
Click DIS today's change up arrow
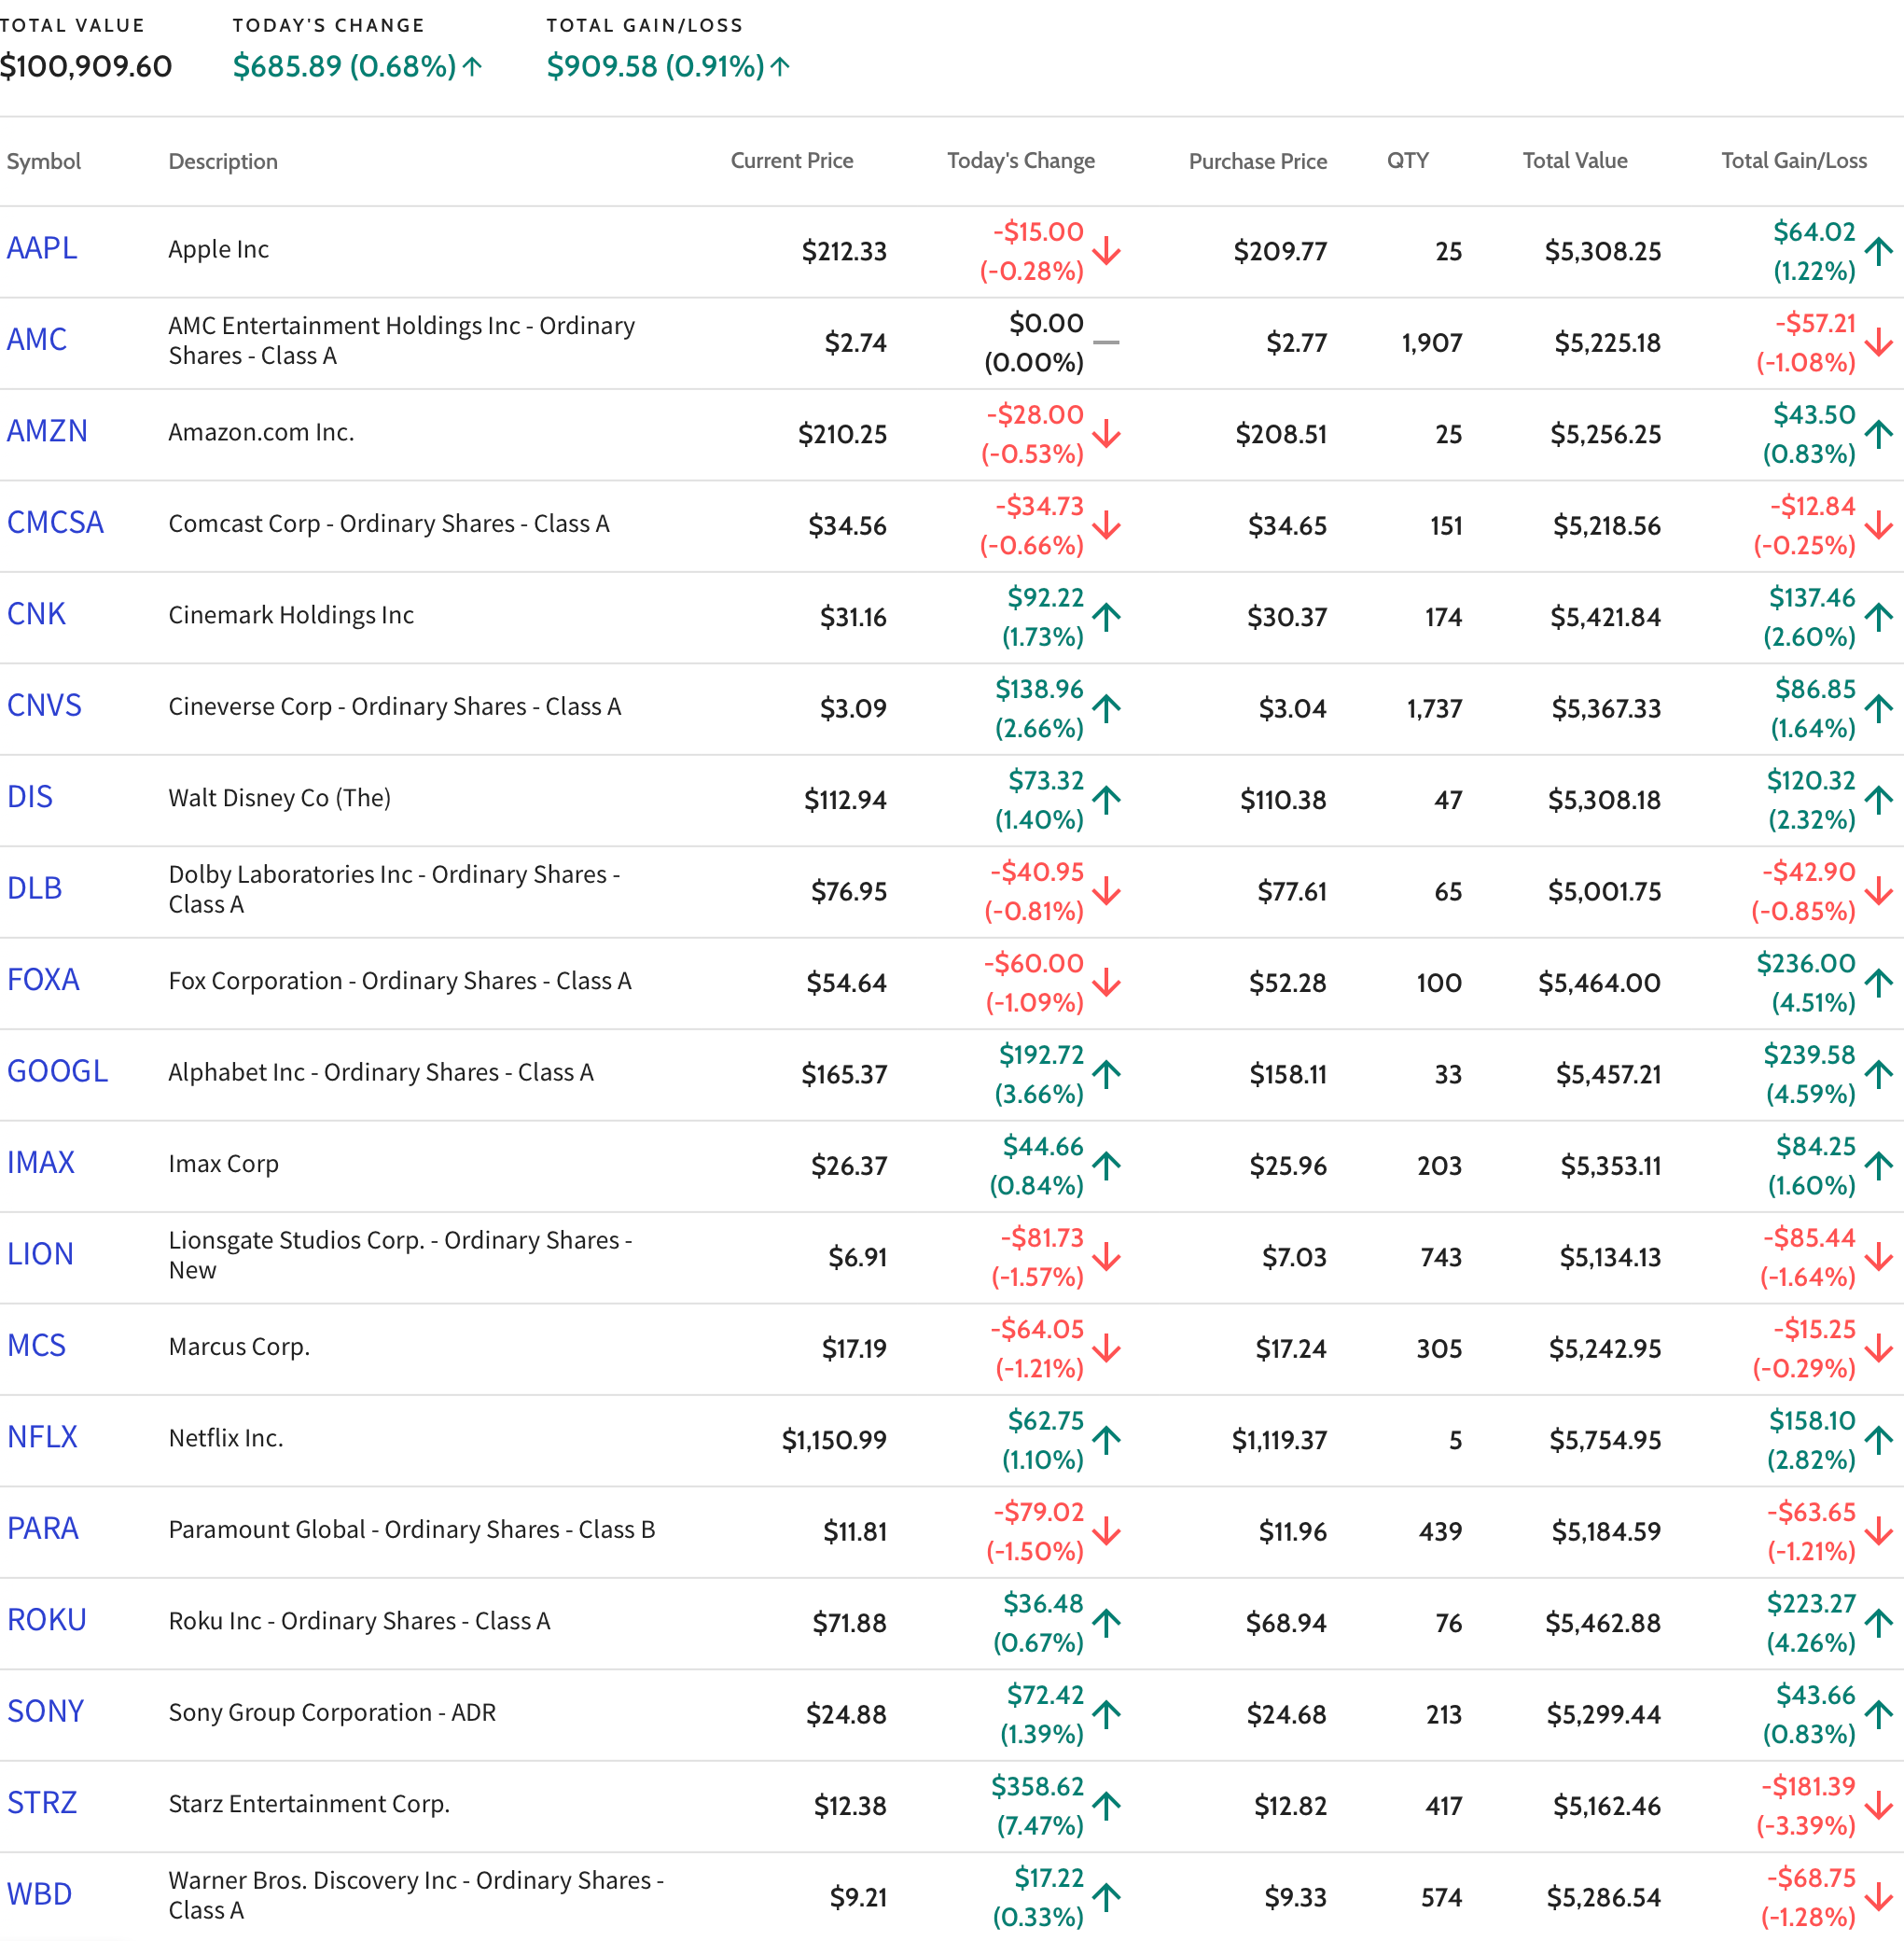(1106, 800)
